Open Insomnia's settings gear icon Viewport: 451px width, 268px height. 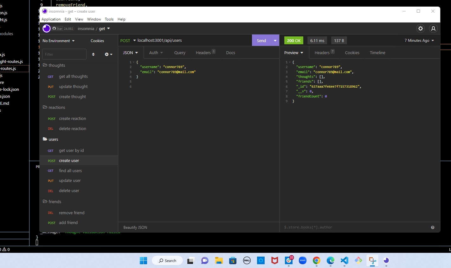pos(421,28)
